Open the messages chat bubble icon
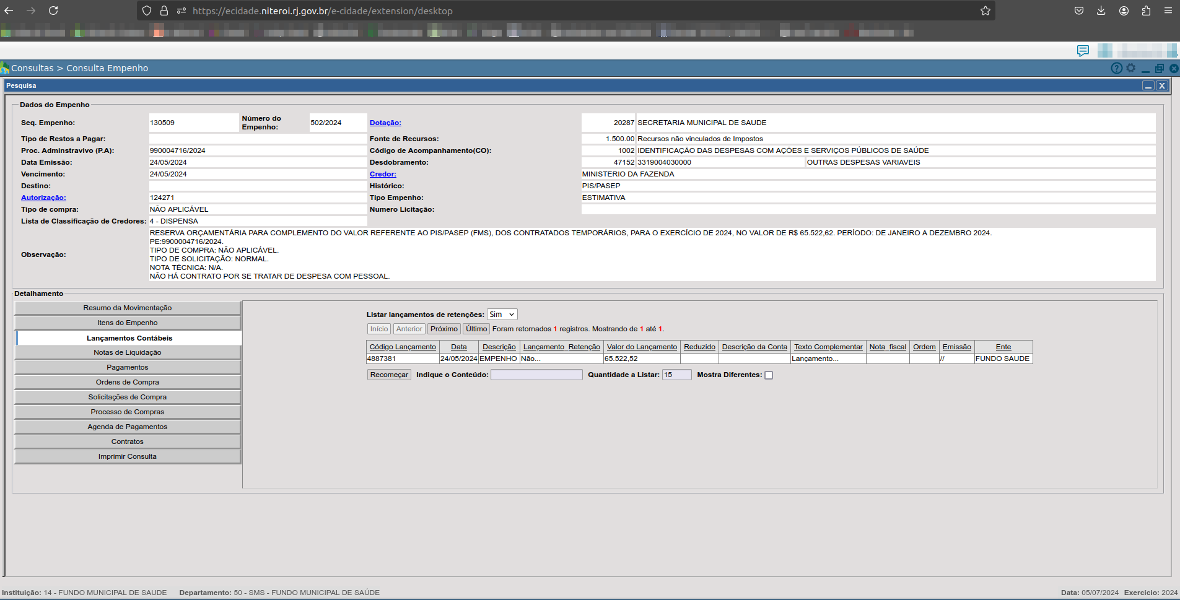Image resolution: width=1180 pixels, height=600 pixels. pos(1083,51)
